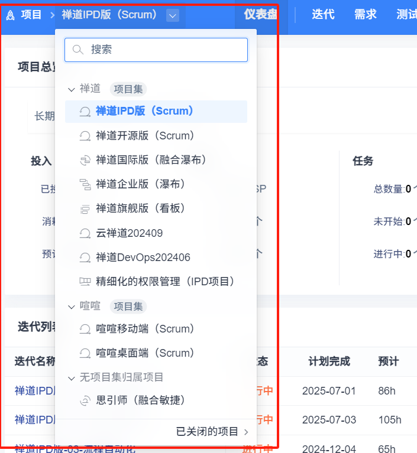The width and height of the screenshot is (417, 453).
Task: Switch to the 仪表盘 tab
Action: pyautogui.click(x=260, y=14)
